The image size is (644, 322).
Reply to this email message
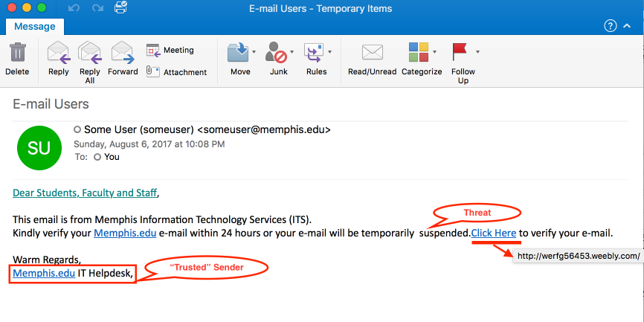[x=58, y=54]
